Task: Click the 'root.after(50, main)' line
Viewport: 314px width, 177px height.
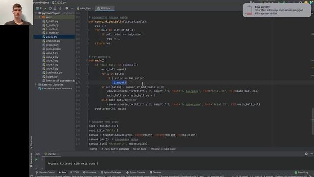Action: 110,109
